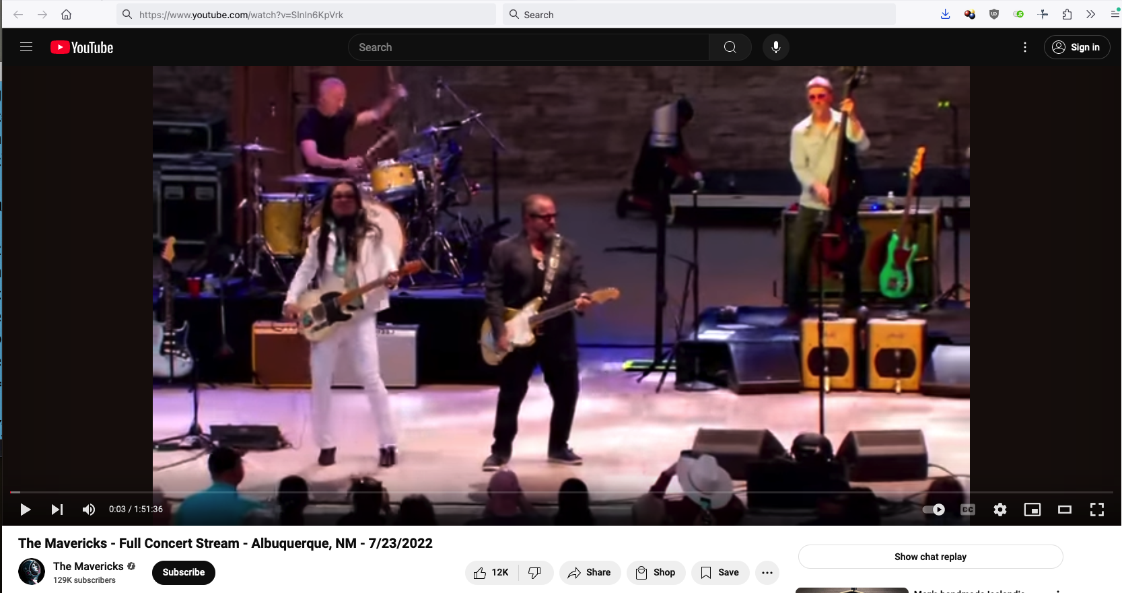Subscribe to The Mavericks channel

click(184, 573)
